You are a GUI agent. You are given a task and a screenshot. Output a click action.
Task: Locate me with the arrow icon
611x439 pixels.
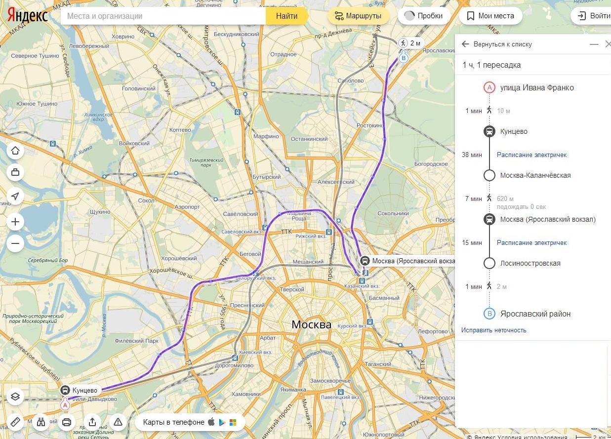15,196
